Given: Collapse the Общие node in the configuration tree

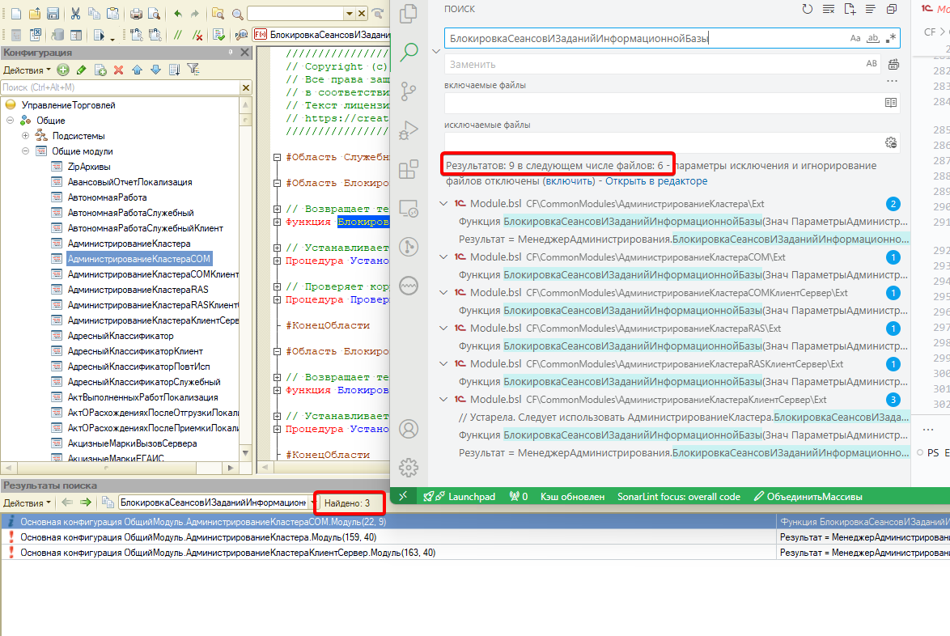Looking at the screenshot, I should point(11,121).
